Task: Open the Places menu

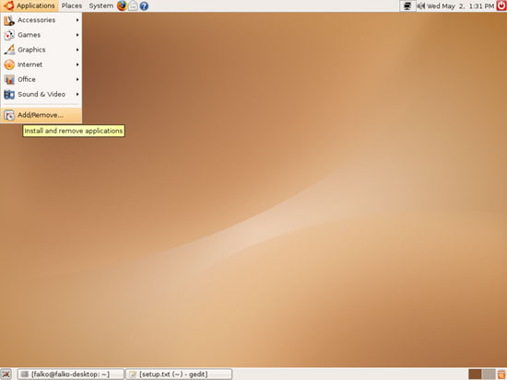Action: click(72, 6)
